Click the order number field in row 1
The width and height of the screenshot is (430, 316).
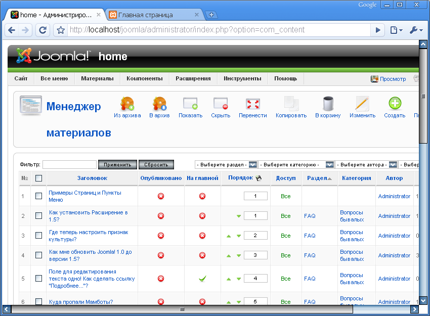point(255,196)
